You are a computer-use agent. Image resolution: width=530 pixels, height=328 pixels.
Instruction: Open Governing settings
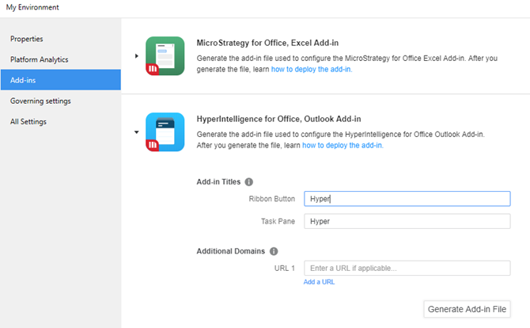click(x=40, y=101)
